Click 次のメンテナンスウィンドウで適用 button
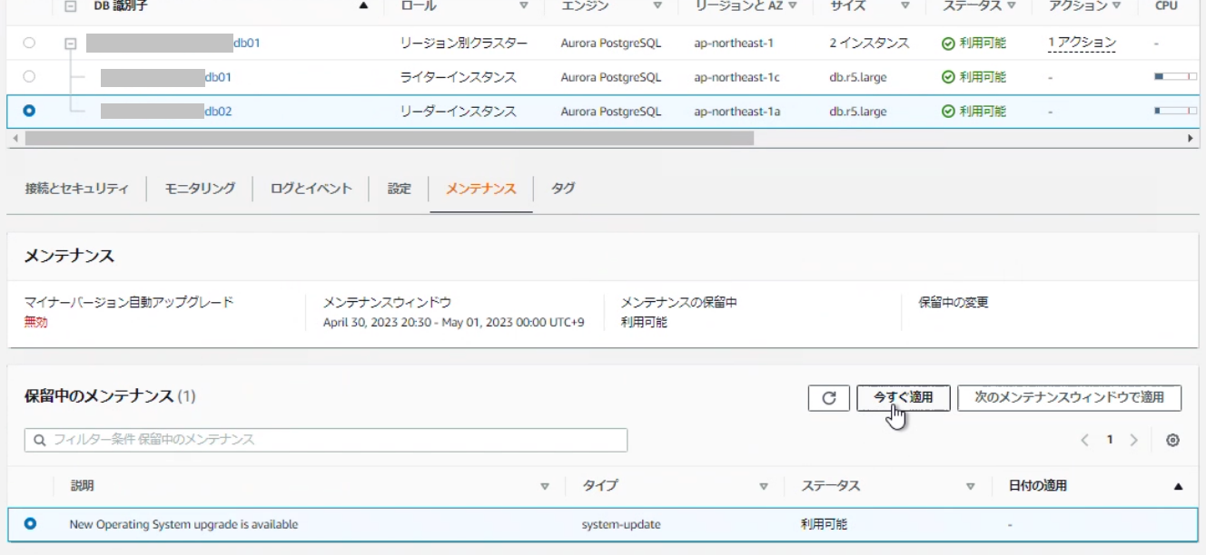This screenshot has height=555, width=1206. point(1069,397)
